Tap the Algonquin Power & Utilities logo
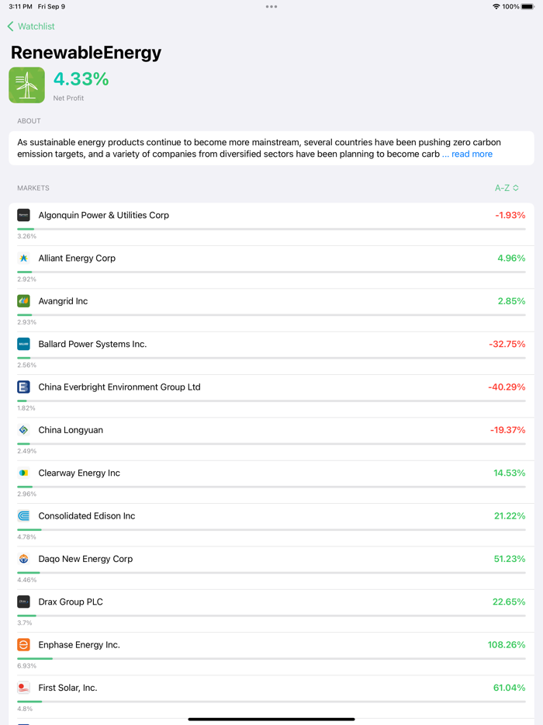 tap(23, 215)
